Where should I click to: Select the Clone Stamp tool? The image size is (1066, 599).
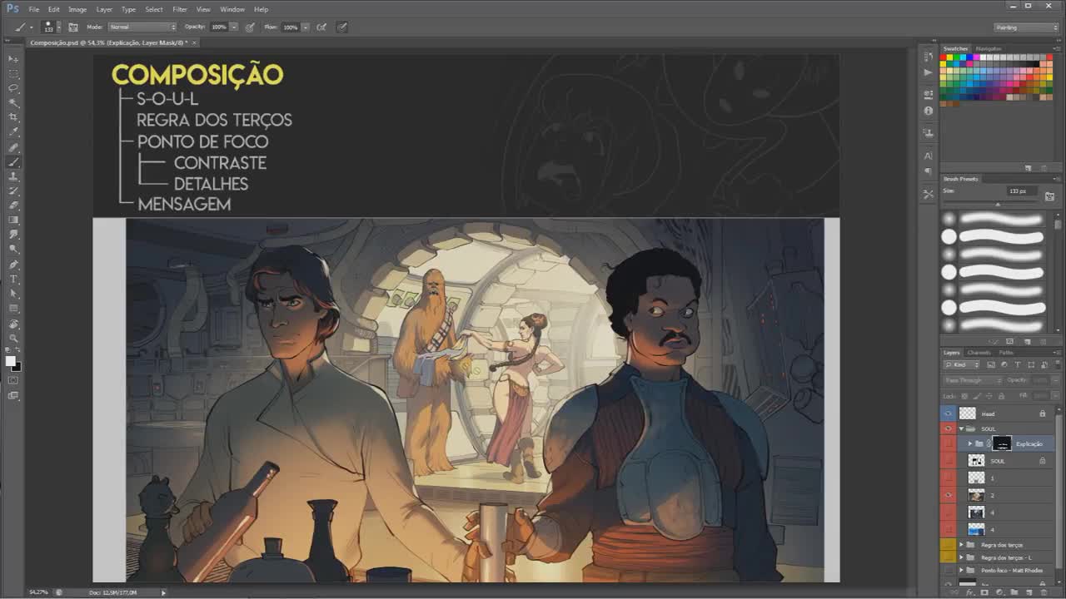coord(13,176)
